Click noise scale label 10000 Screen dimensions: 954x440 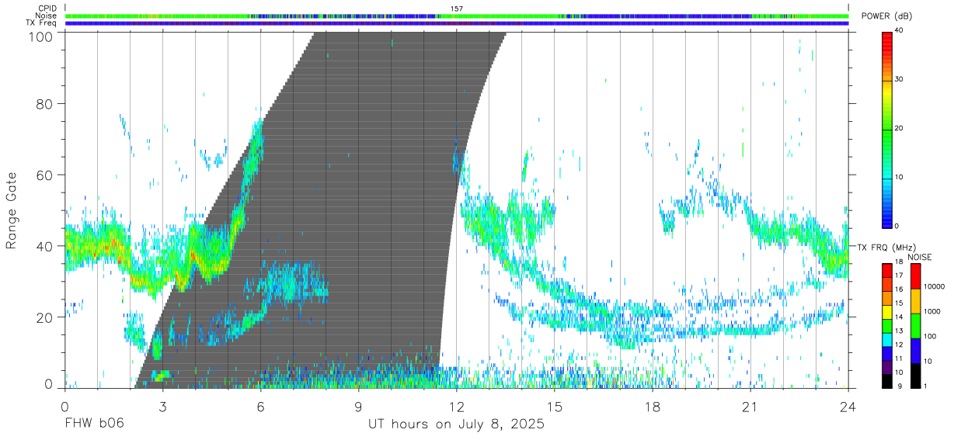tap(935, 286)
